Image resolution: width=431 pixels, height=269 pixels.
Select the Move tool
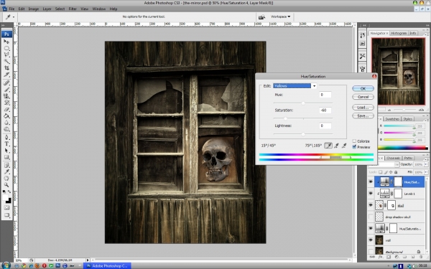pos(6,42)
